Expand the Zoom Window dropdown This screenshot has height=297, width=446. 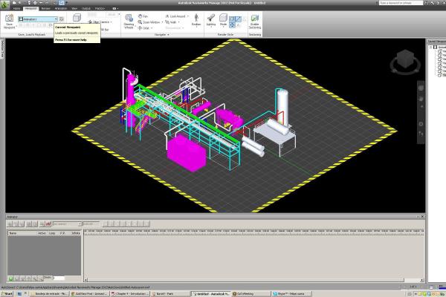[164, 22]
